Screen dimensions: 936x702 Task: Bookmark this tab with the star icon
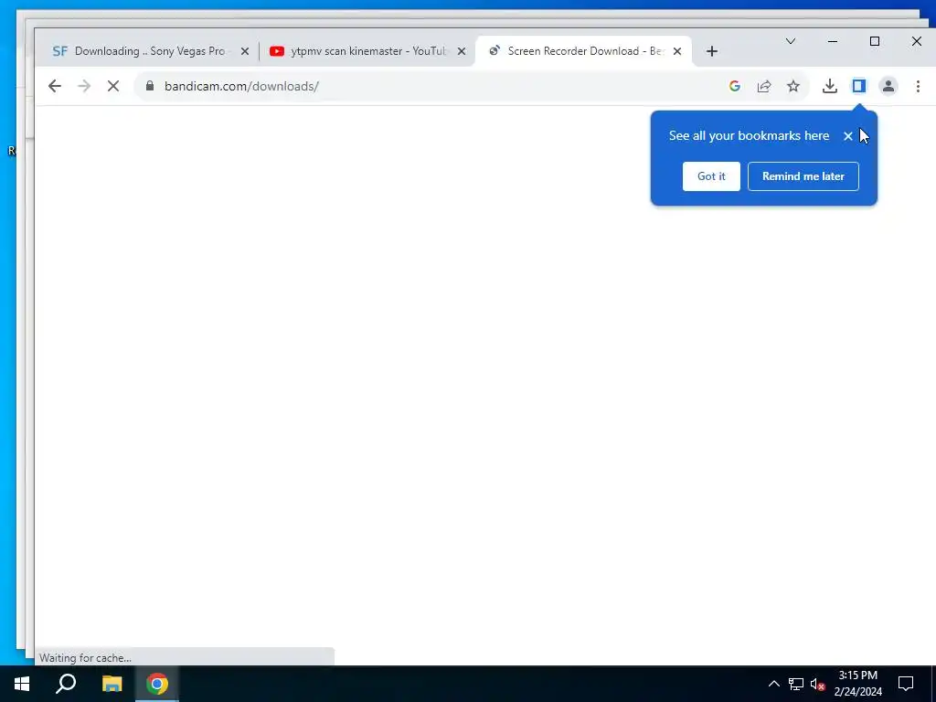click(x=793, y=86)
